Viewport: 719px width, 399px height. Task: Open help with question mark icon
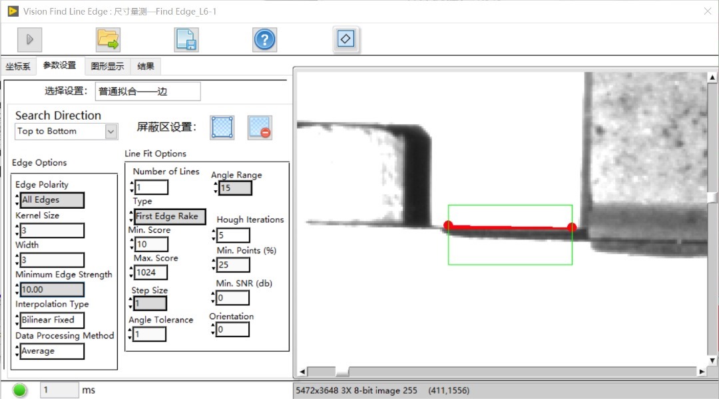(x=264, y=39)
